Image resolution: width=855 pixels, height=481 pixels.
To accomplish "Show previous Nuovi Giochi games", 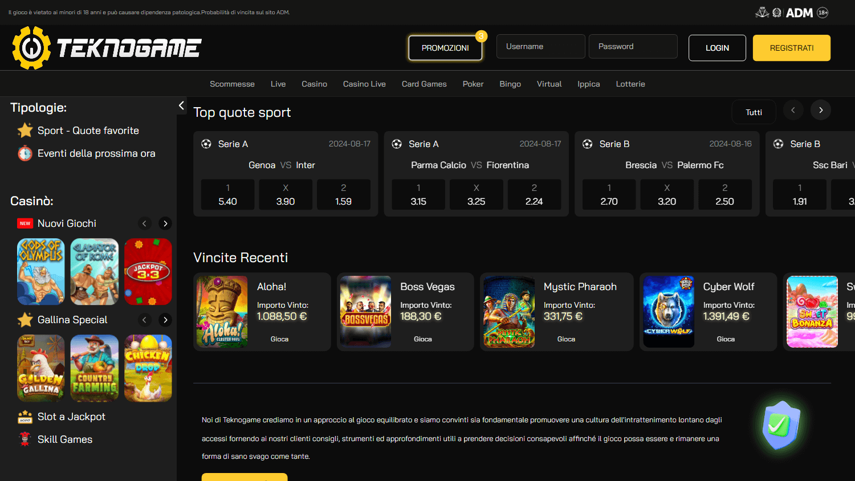I will 144,223.
